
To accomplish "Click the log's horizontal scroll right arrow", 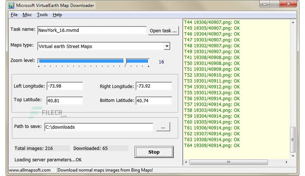I will click(x=286, y=162).
